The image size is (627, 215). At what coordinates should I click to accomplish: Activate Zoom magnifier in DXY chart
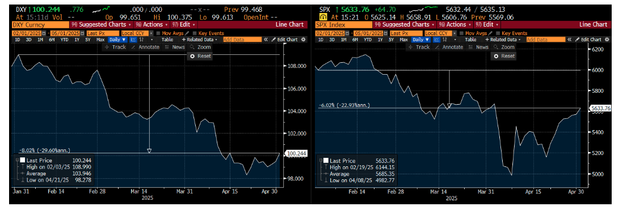coord(200,47)
